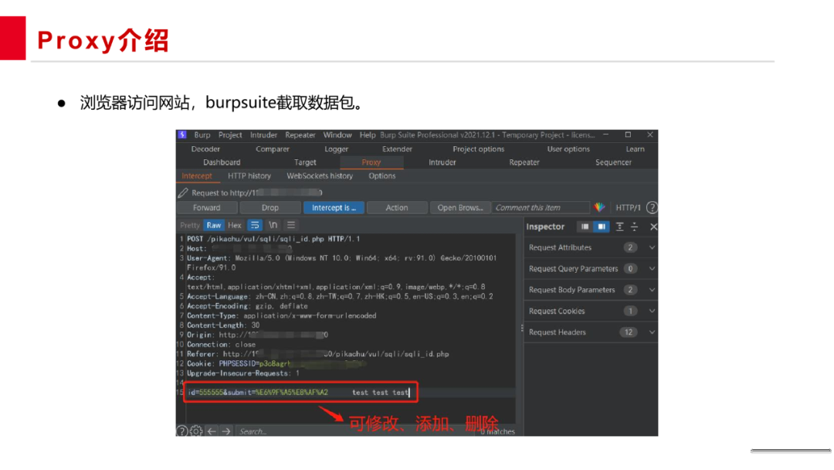This screenshot has width=834, height=470.
Task: Click the HTTP/1 protocol label
Action: pos(628,208)
